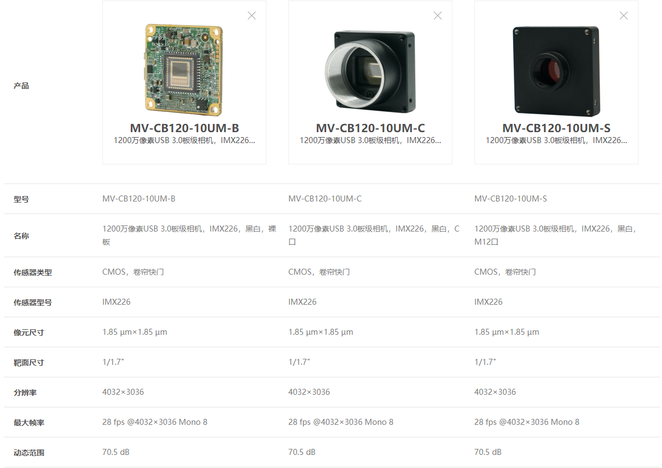
Task: Remove MV-CB120-10UM-B from comparison with X icon
Action: (252, 16)
